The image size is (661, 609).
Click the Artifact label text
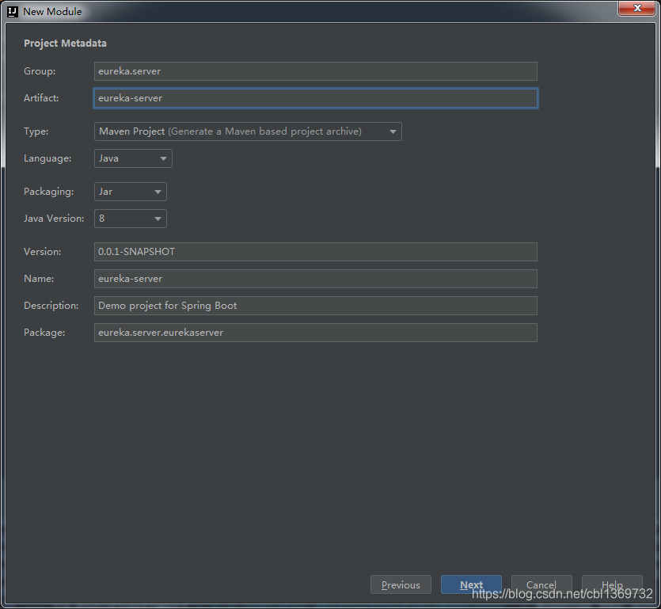(40, 98)
